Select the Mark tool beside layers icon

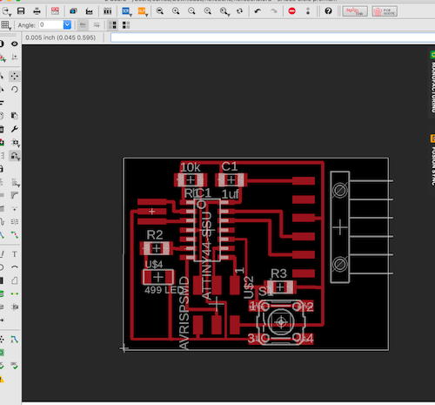[14, 57]
